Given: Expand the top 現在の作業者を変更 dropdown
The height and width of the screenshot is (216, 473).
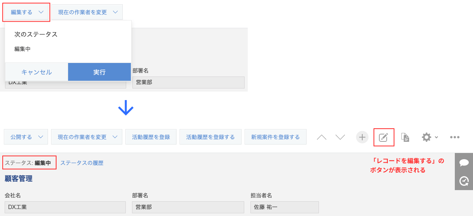Looking at the screenshot, I should [87, 12].
